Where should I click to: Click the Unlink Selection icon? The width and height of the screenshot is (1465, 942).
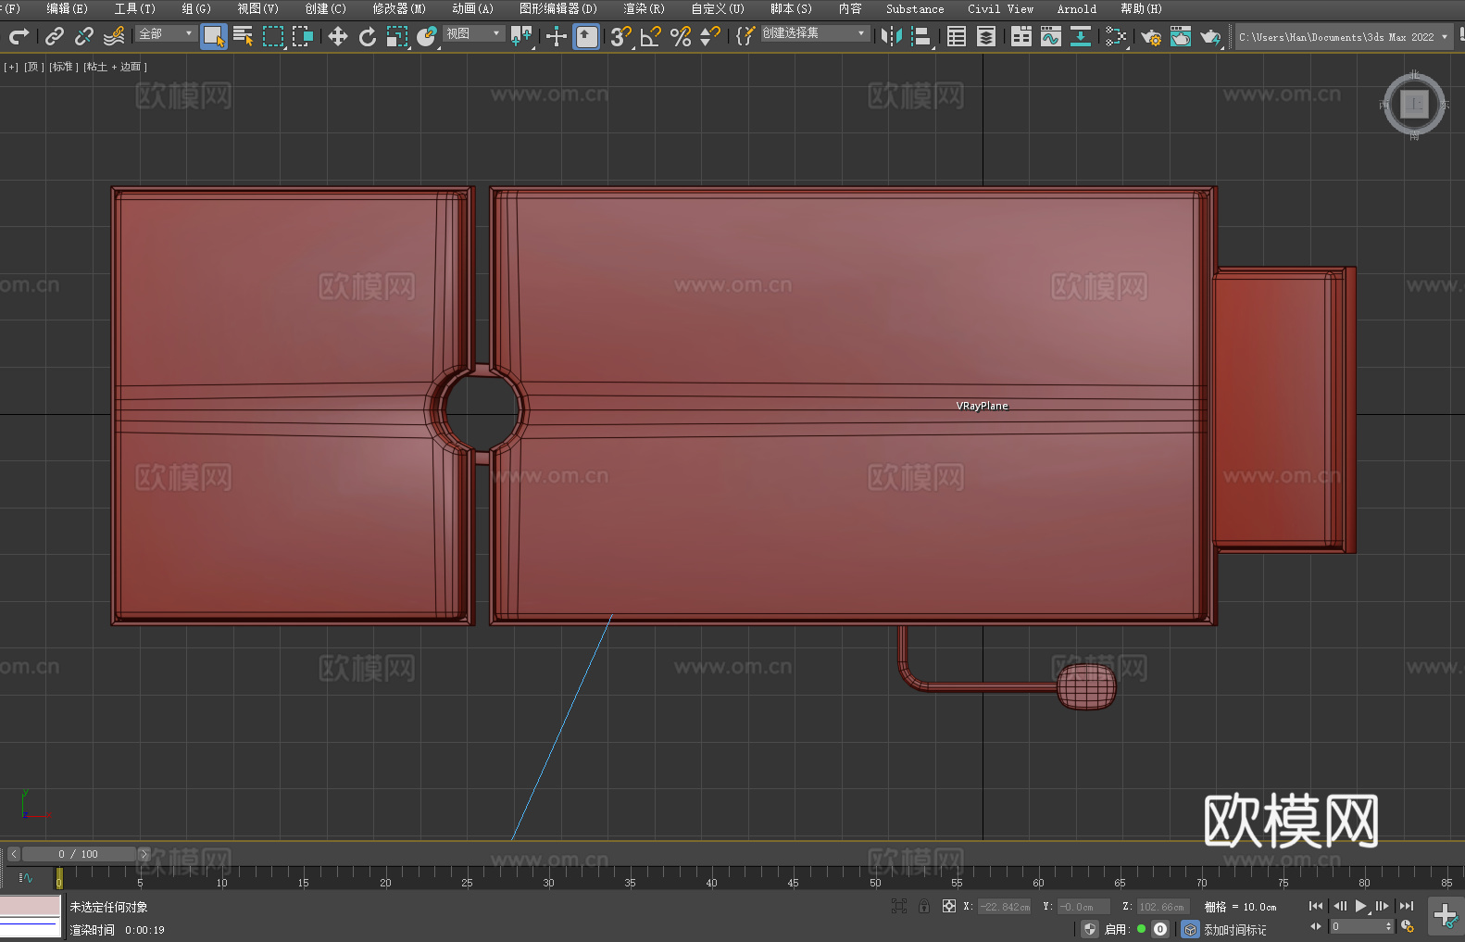click(84, 36)
